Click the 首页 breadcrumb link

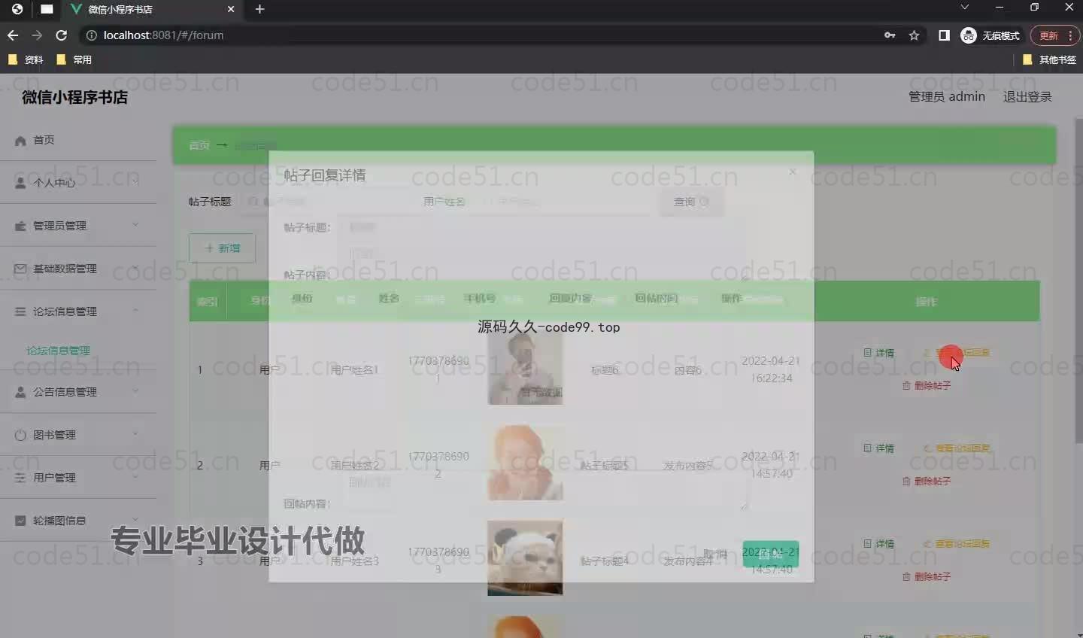click(x=199, y=145)
